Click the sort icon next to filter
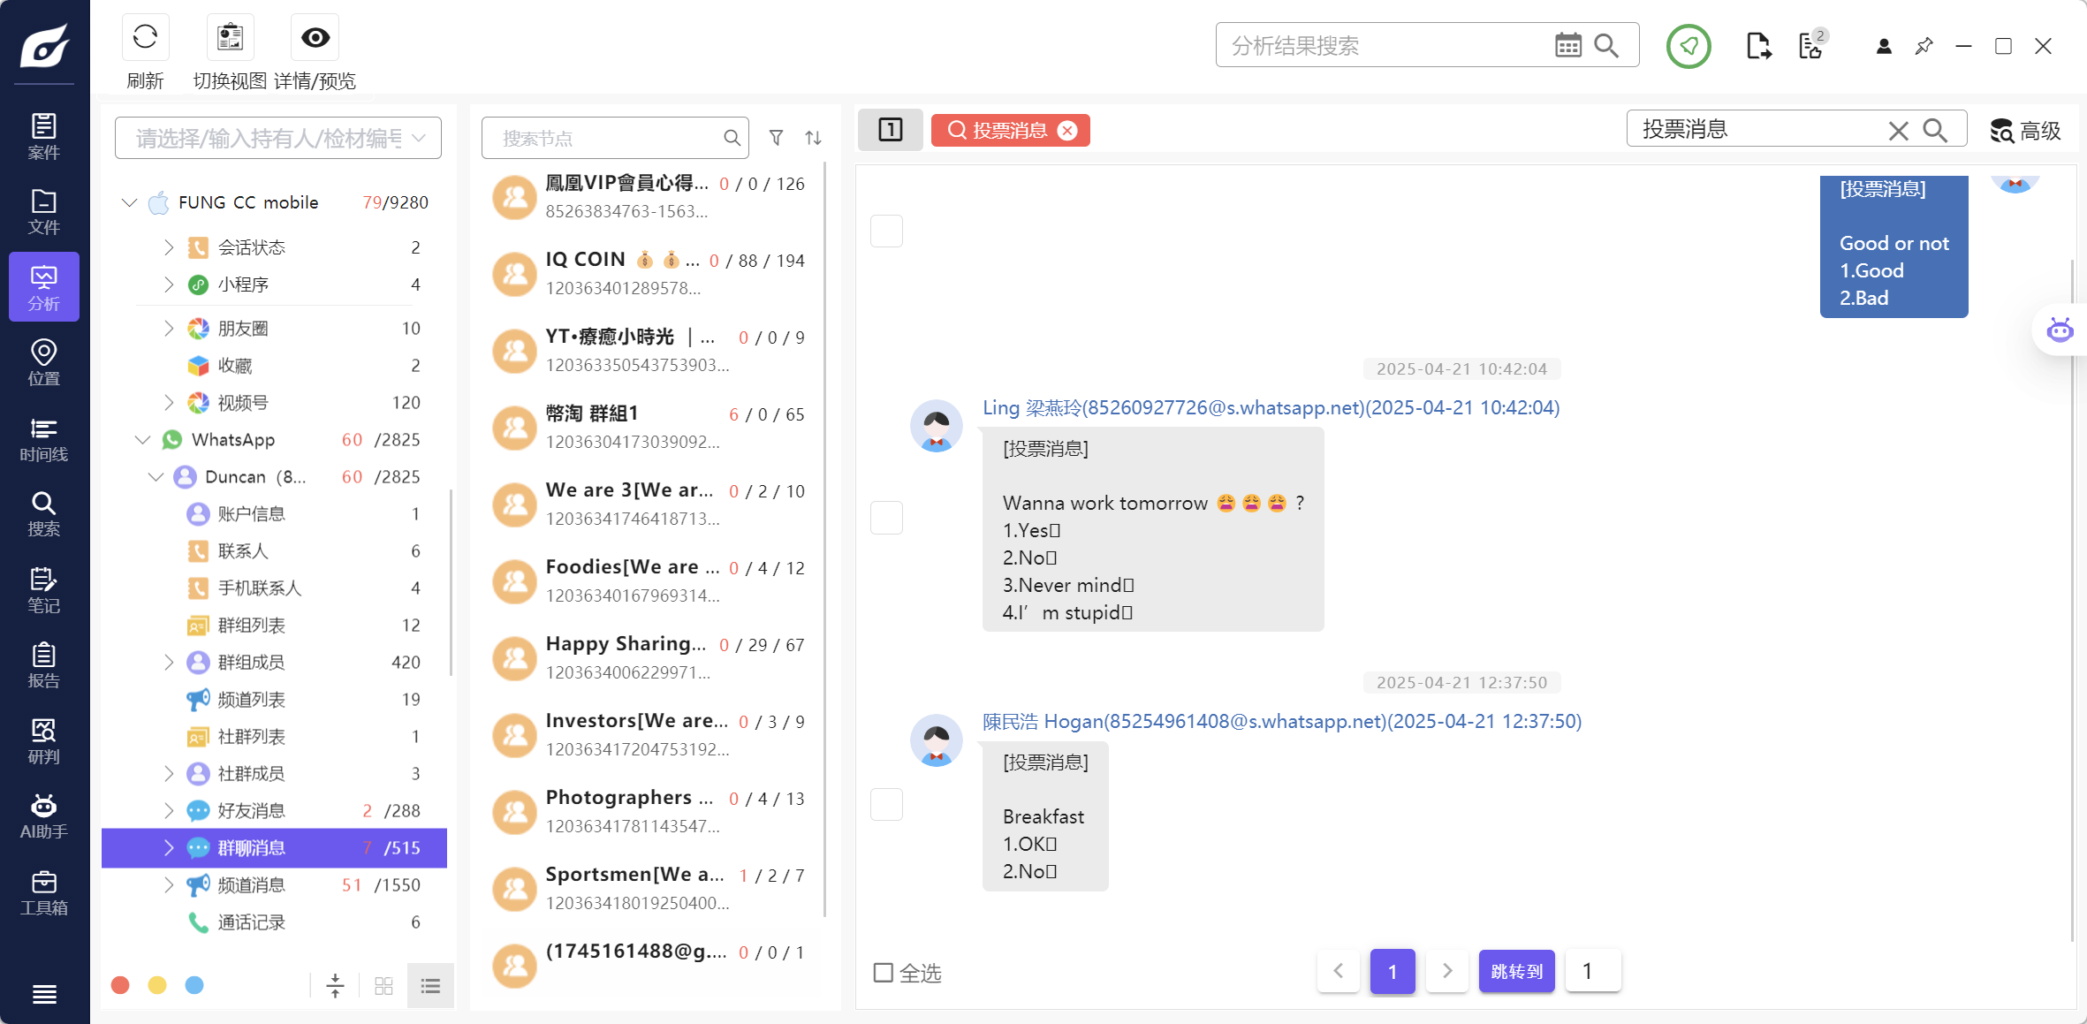This screenshot has width=2087, height=1024. coord(814,138)
